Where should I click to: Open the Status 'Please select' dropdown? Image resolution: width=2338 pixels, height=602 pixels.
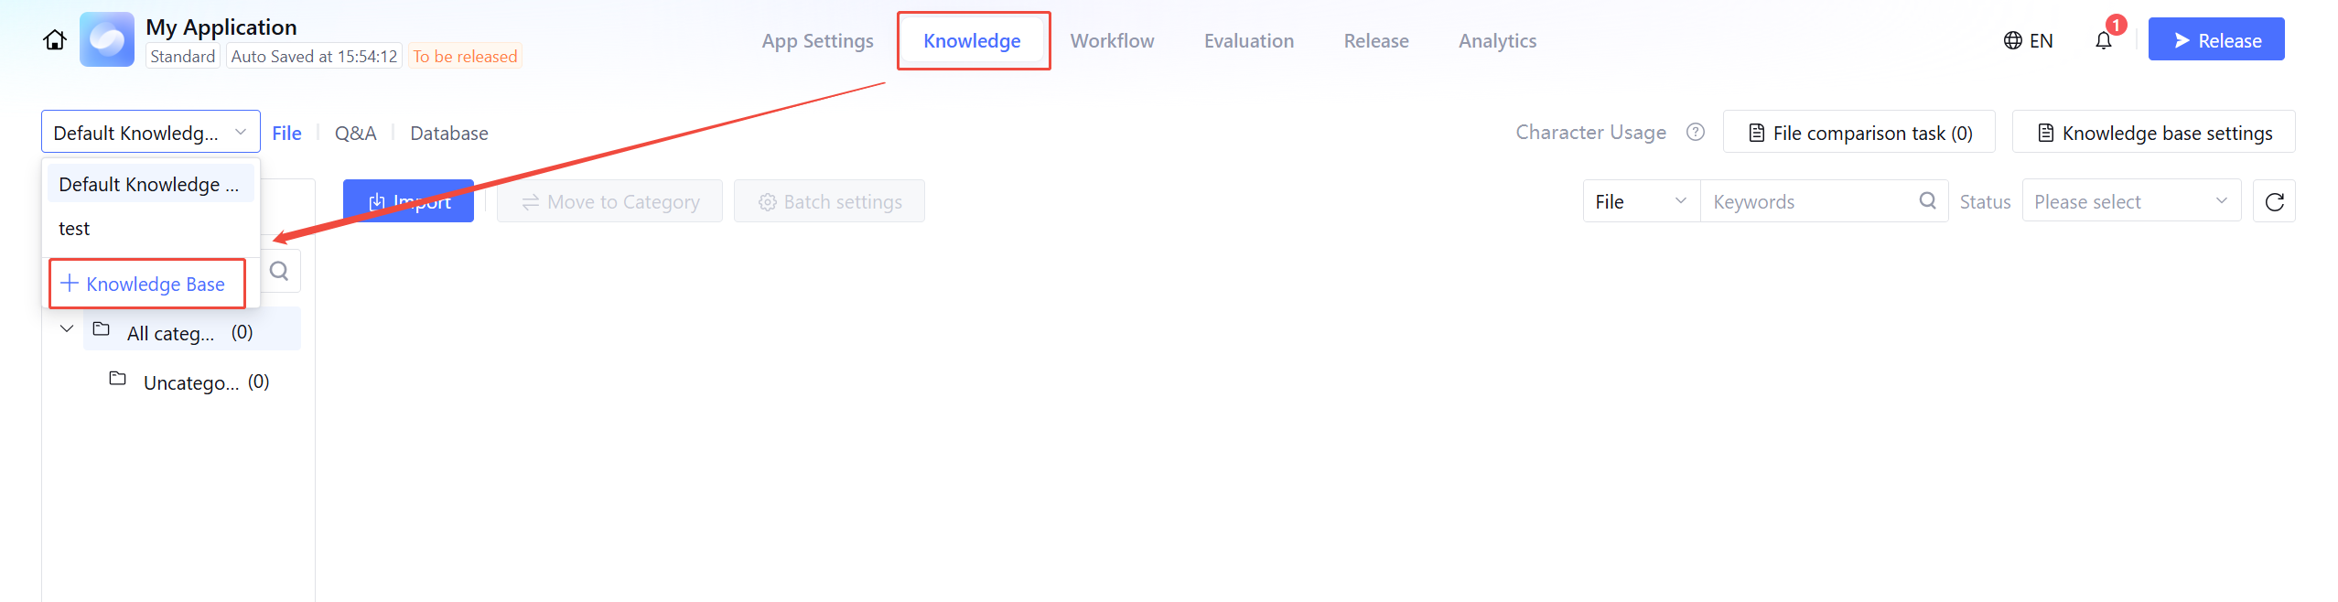pos(2130,202)
